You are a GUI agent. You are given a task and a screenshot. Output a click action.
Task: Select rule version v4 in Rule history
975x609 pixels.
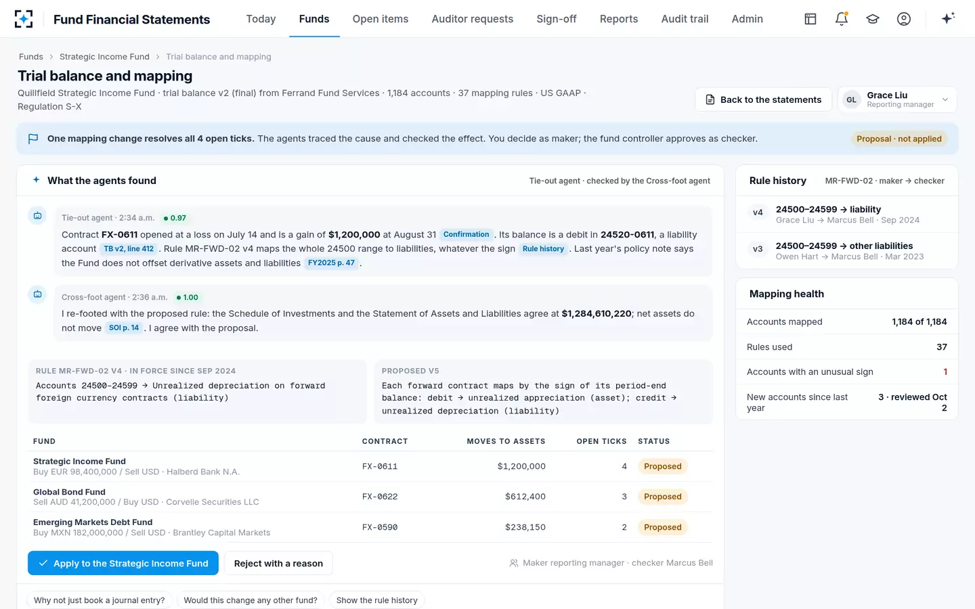(x=846, y=215)
